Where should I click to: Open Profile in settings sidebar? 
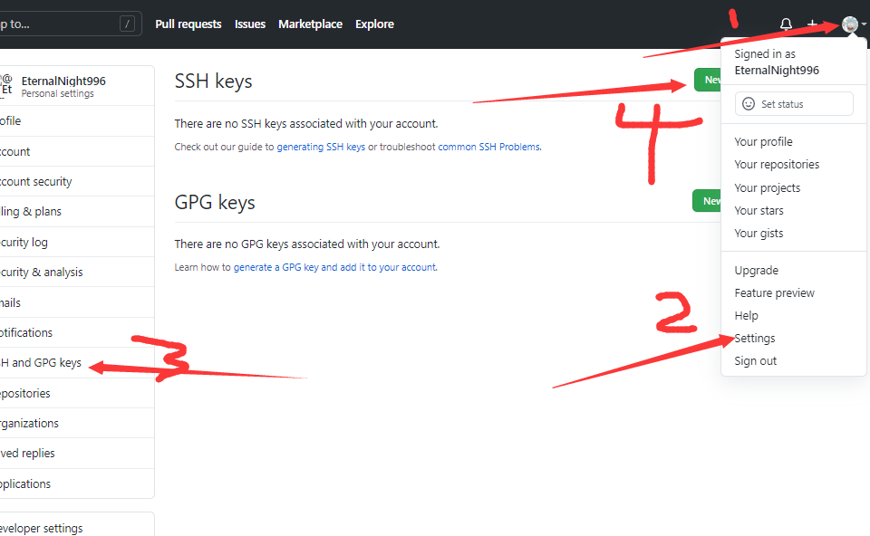click(x=77, y=120)
